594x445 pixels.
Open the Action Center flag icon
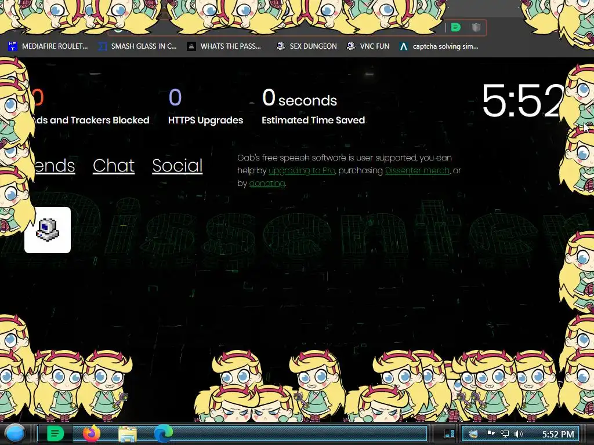tap(490, 434)
